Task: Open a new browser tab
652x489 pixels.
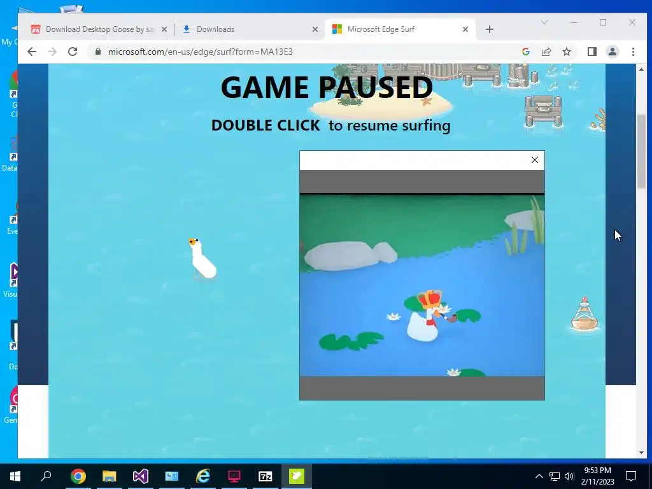Action: (490, 29)
